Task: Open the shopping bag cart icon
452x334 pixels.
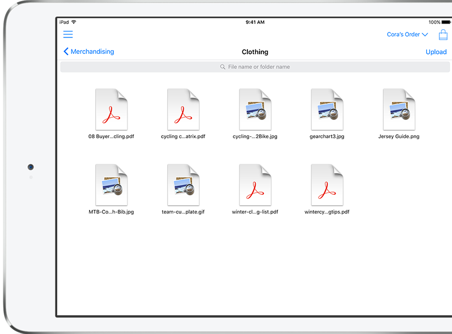Action: [443, 35]
